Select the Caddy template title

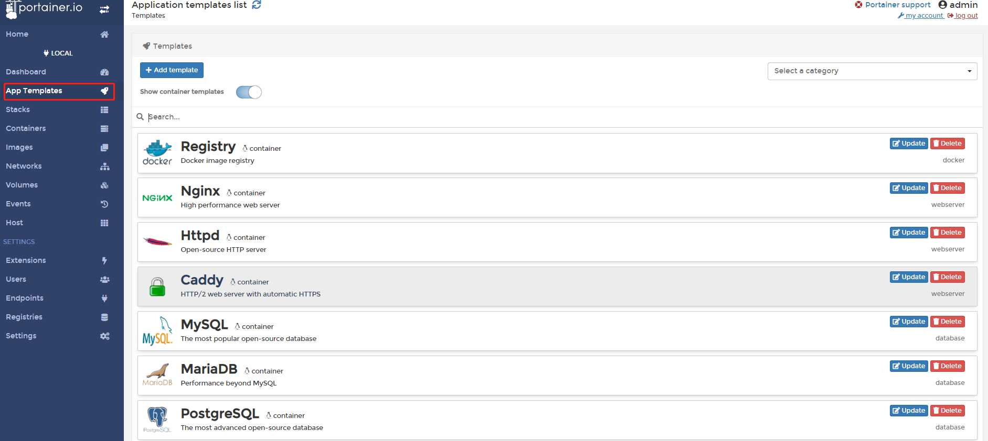pos(202,280)
